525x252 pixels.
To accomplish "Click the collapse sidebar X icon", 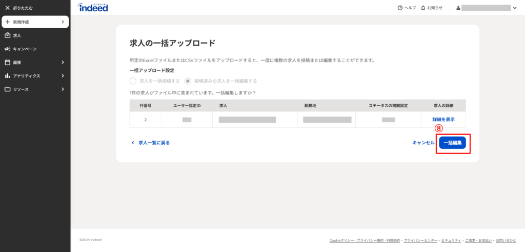I will tap(7, 8).
